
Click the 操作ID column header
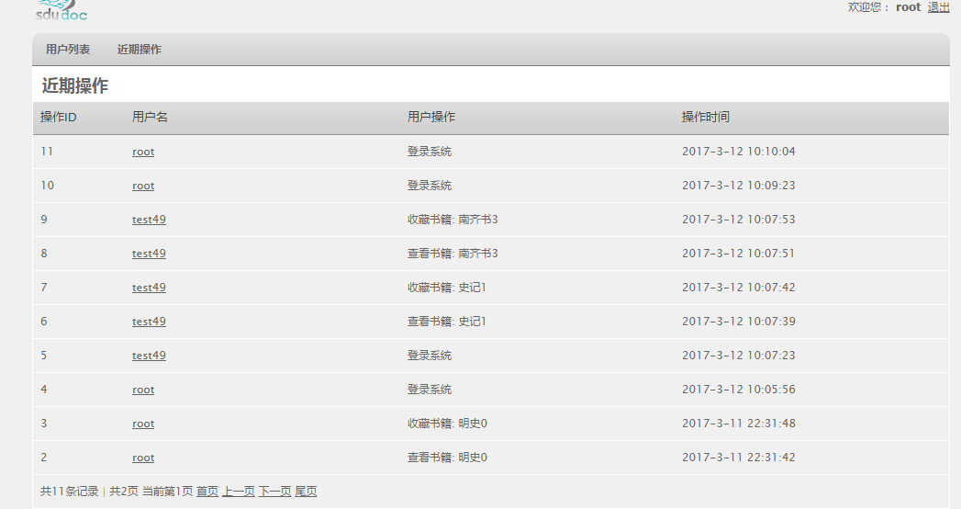point(58,117)
